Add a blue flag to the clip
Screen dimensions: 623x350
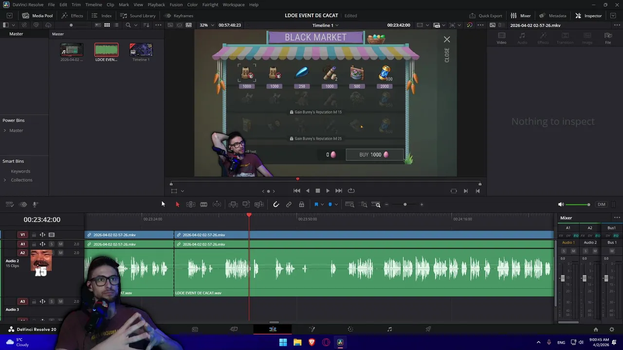(316, 205)
